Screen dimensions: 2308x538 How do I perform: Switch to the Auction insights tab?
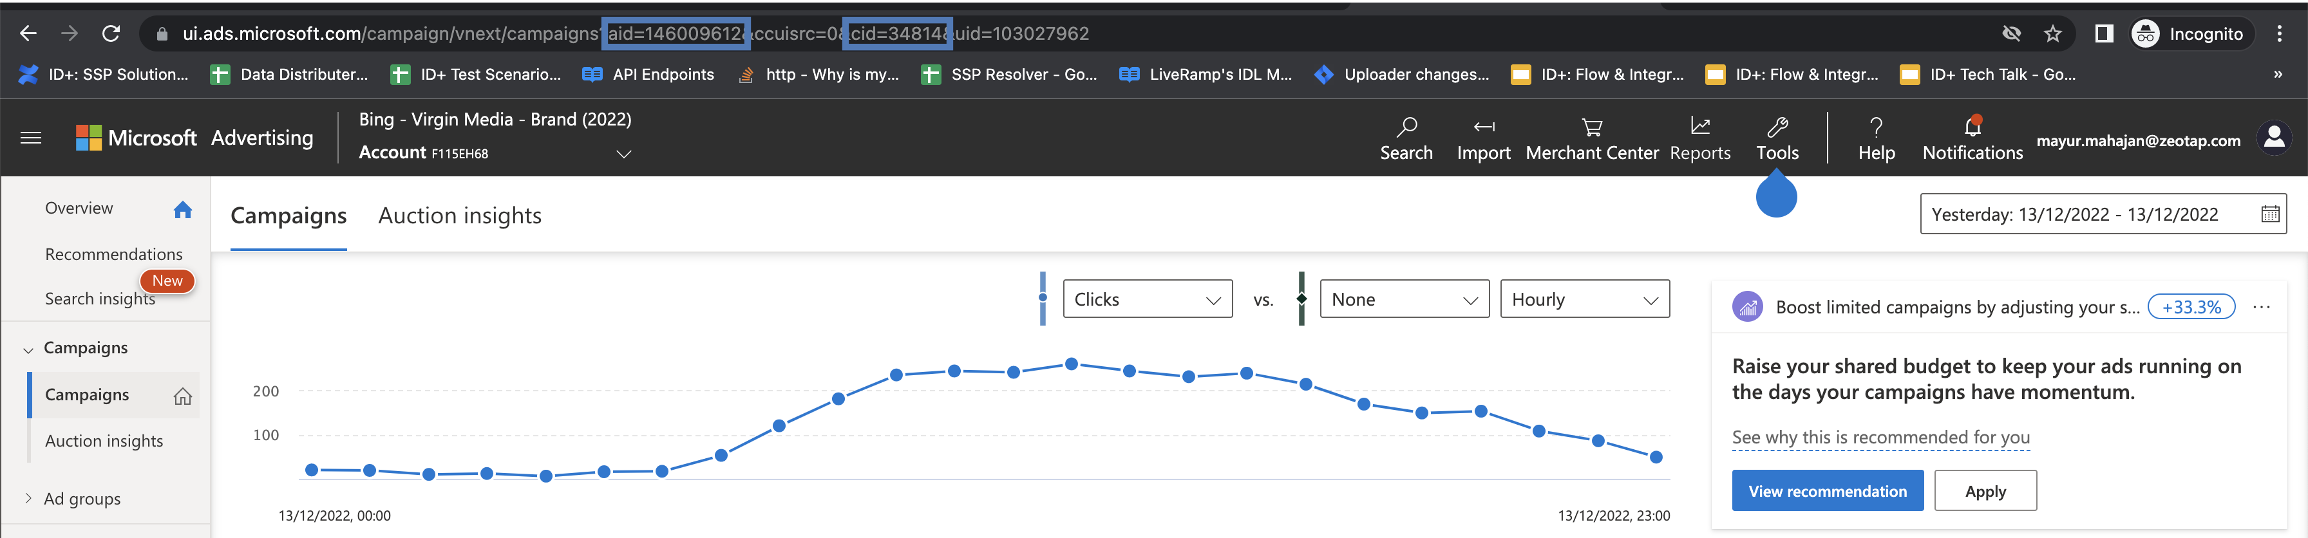pos(460,216)
